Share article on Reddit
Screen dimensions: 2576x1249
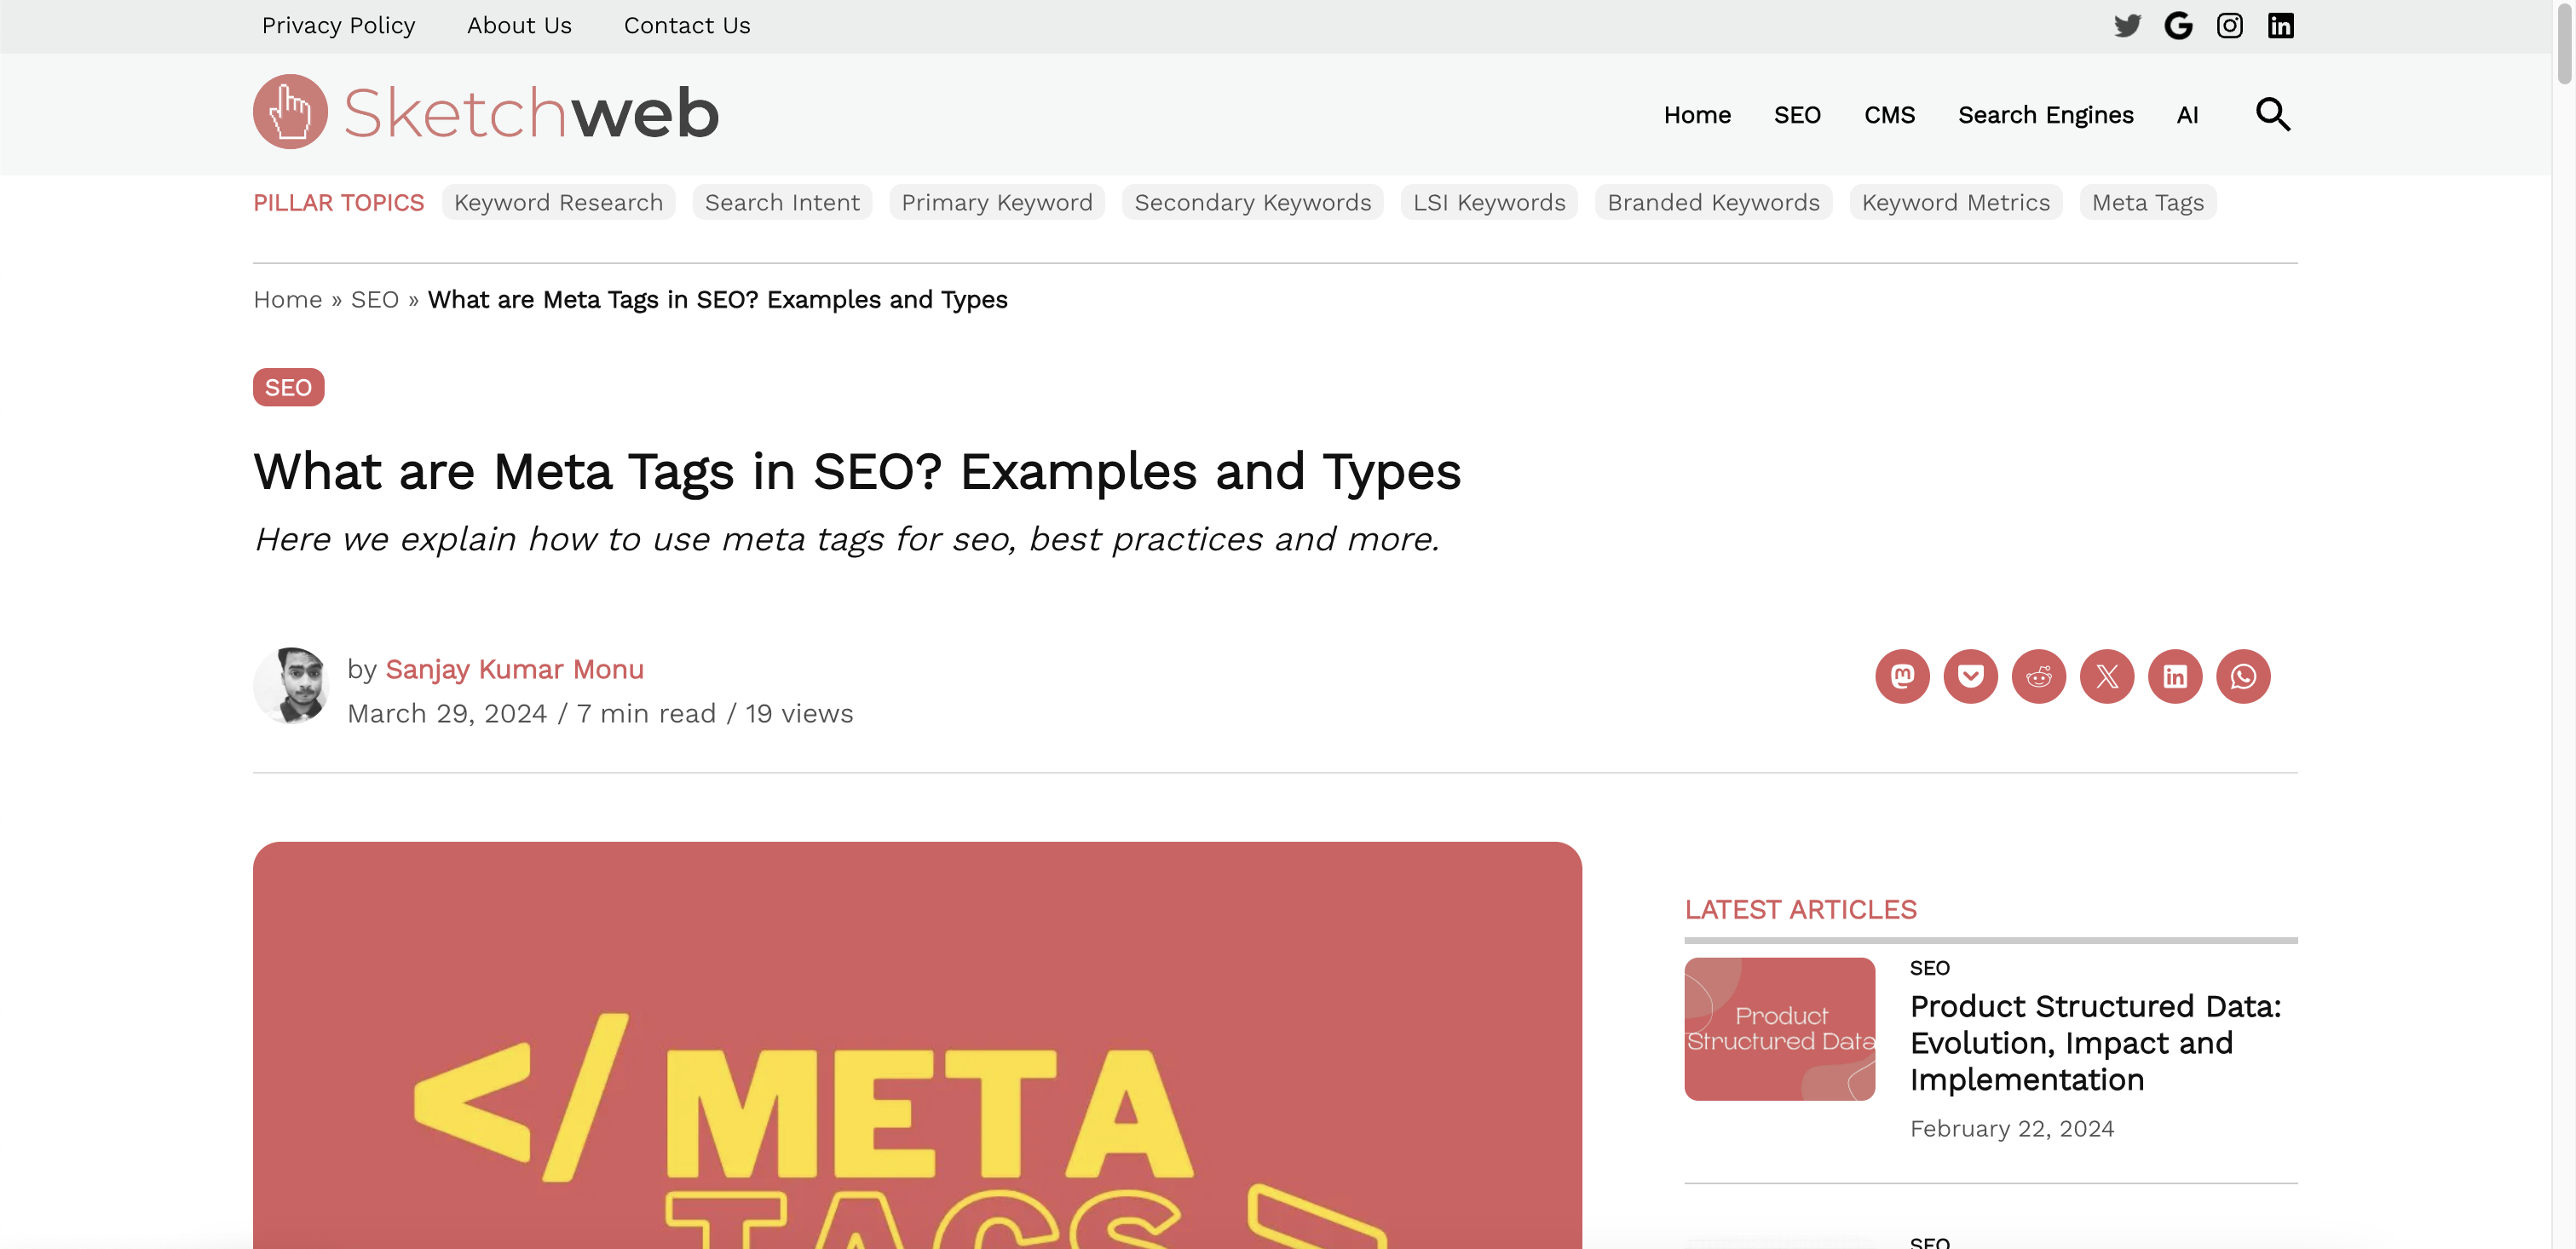(x=2038, y=676)
